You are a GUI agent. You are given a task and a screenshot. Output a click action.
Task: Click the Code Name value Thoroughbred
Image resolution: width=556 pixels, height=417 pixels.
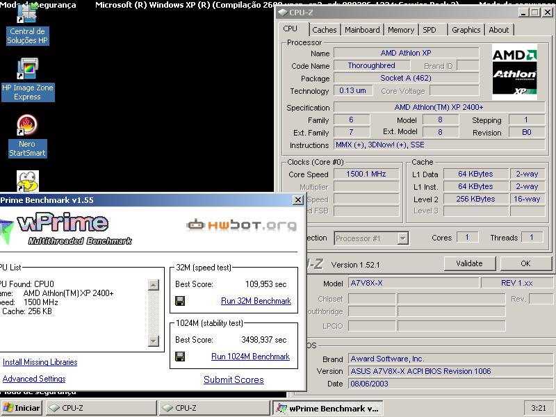[x=372, y=65]
